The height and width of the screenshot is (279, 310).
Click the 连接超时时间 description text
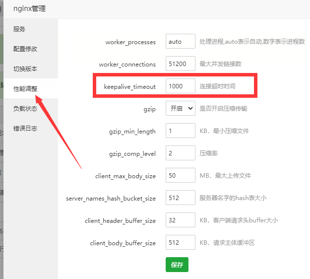[217, 86]
